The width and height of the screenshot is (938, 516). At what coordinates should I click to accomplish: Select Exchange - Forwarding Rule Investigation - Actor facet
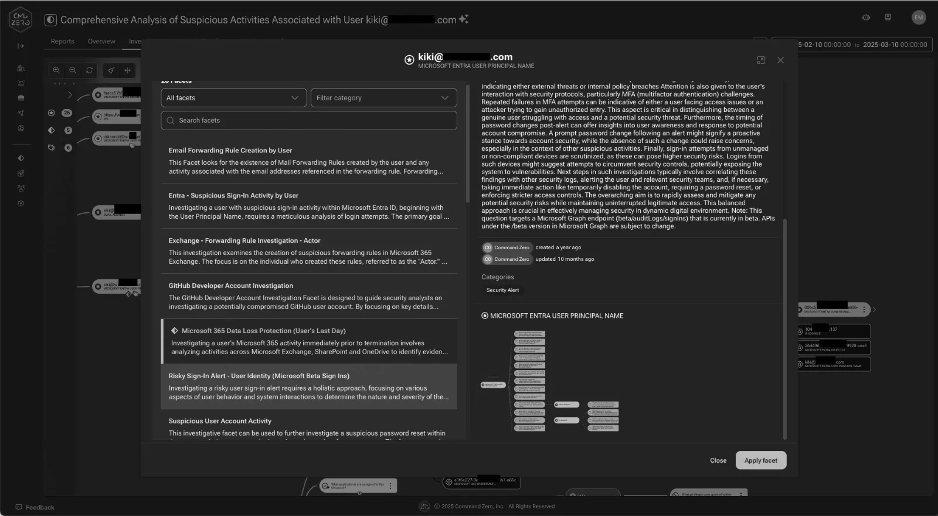coord(309,251)
